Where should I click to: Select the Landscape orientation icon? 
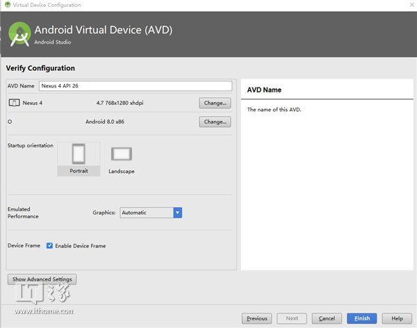121,154
